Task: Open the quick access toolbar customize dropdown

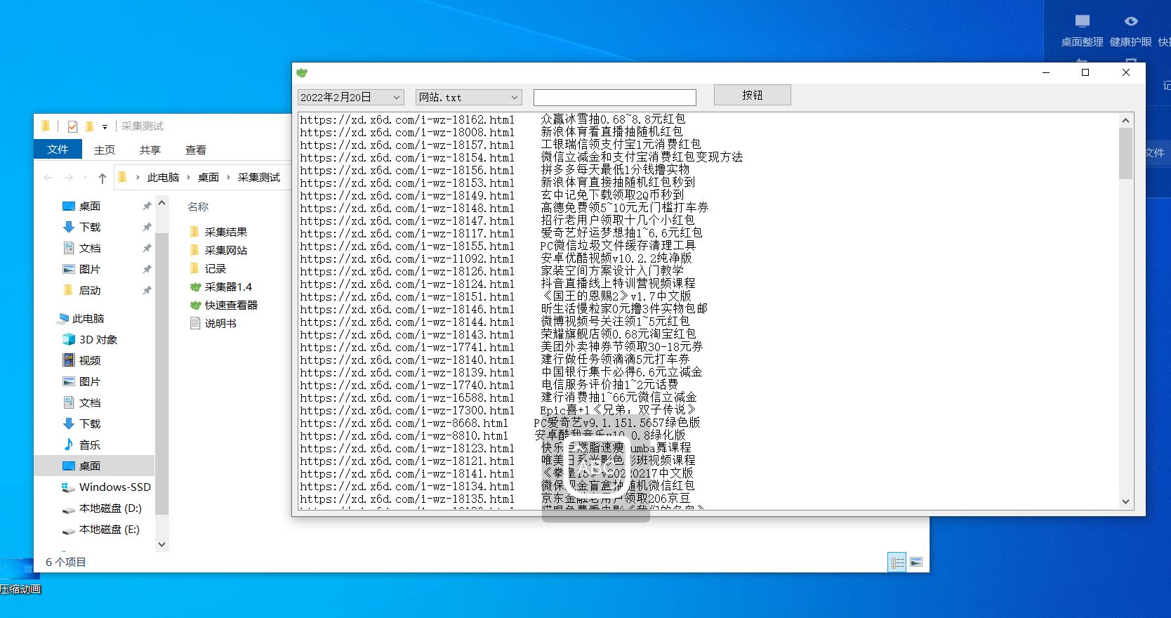Action: 105,127
